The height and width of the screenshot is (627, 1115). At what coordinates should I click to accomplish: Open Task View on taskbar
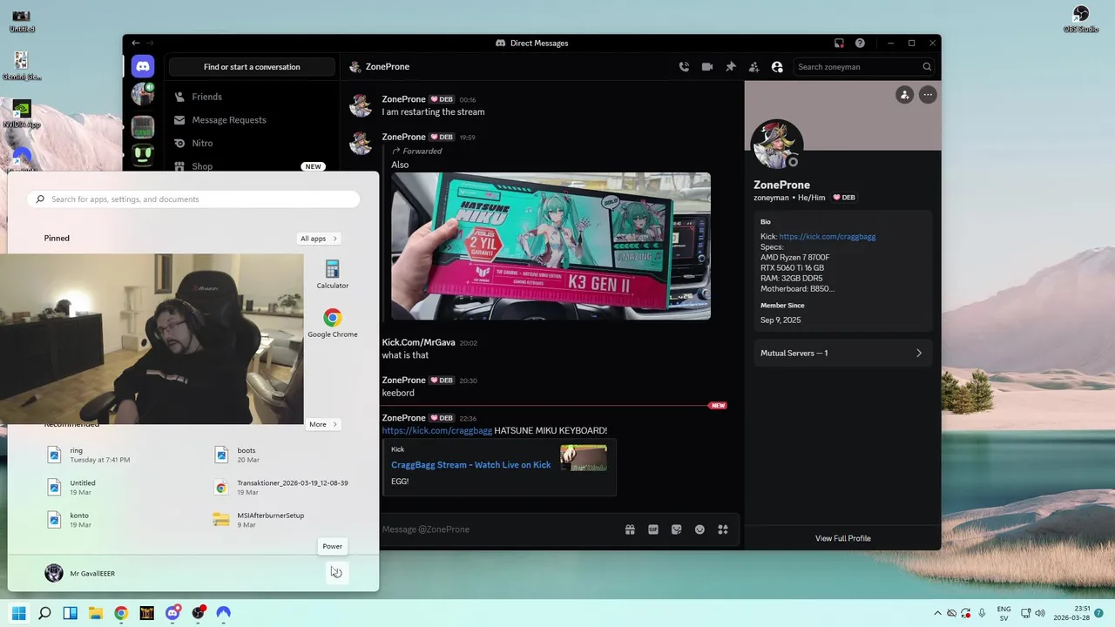(x=70, y=613)
